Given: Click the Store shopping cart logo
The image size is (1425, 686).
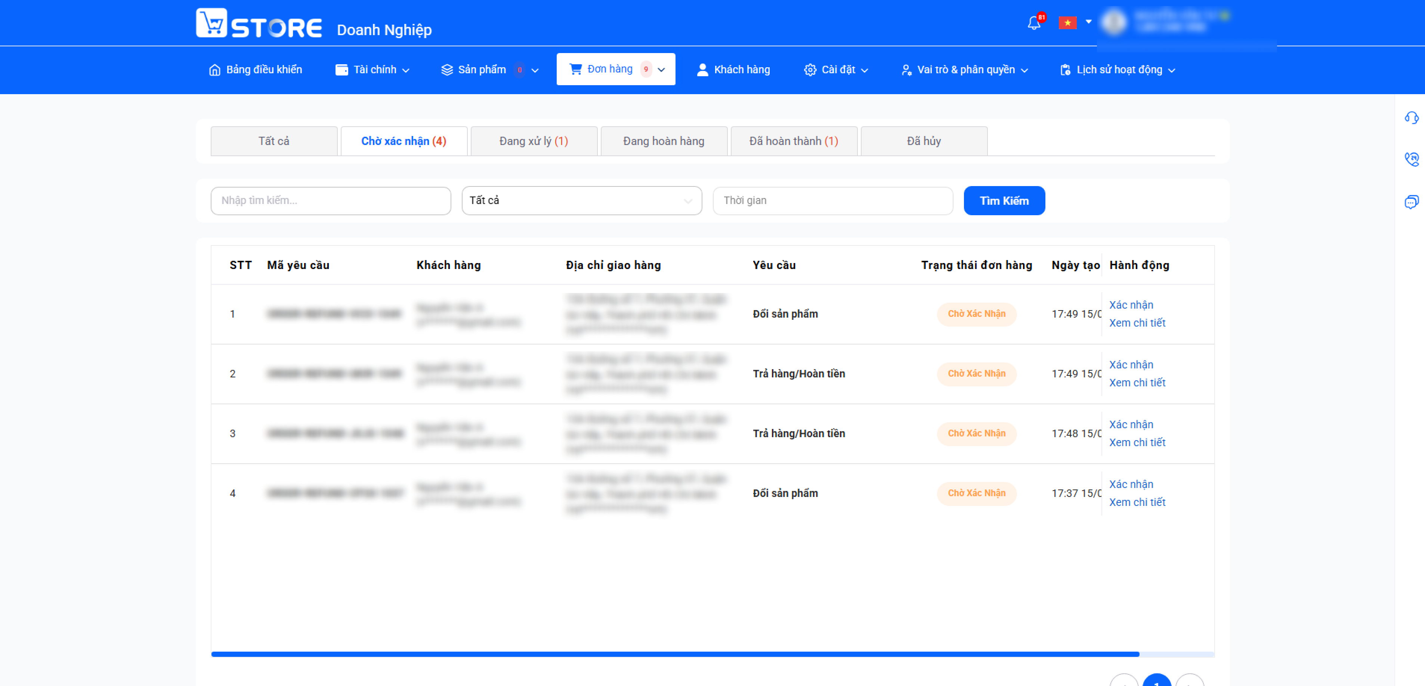Looking at the screenshot, I should (211, 23).
